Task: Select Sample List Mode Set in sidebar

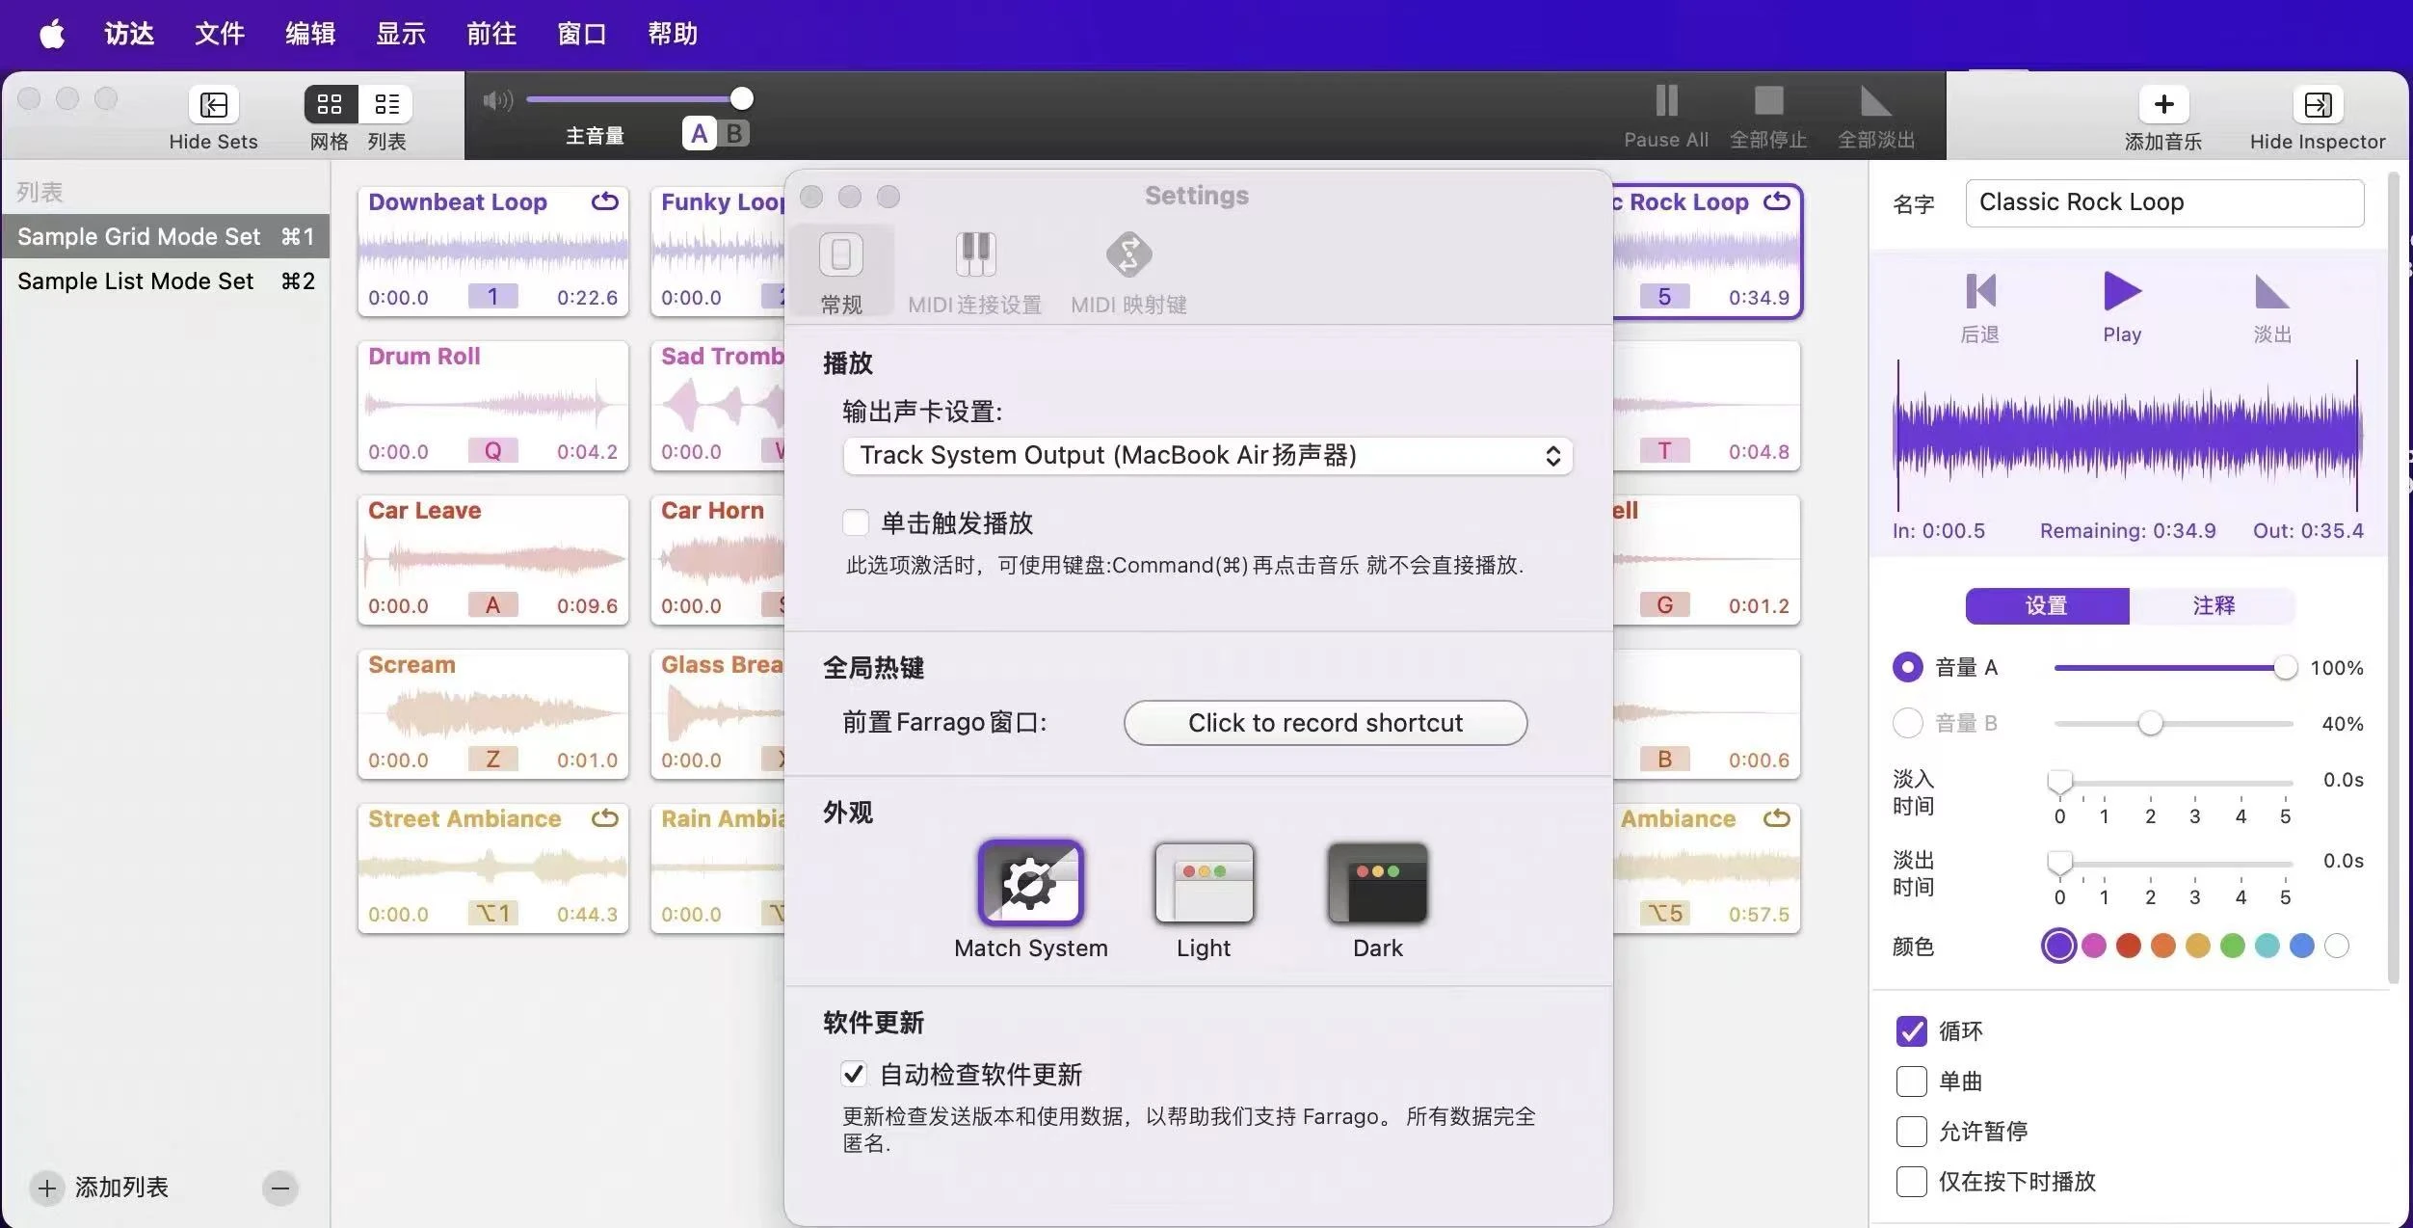Action: tap(166, 280)
